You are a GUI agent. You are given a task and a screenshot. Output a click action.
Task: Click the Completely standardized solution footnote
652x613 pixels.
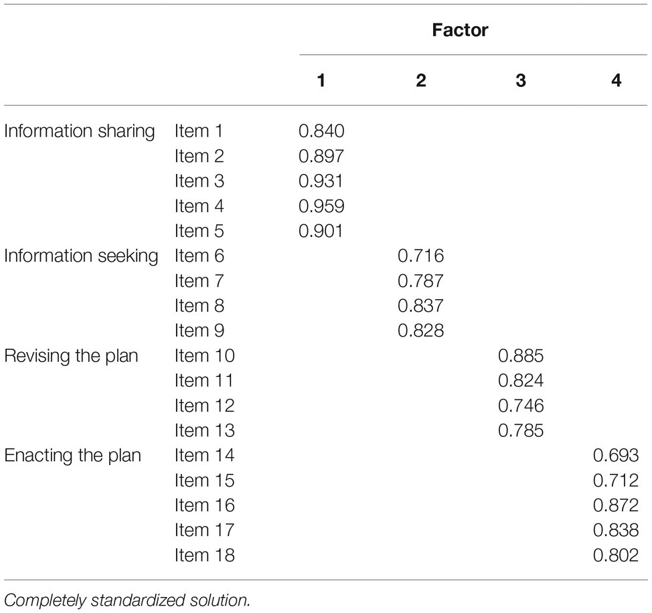tap(127, 600)
